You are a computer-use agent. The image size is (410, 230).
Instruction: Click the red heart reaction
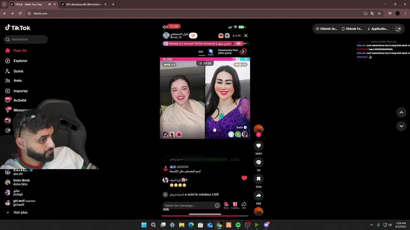[244, 178]
